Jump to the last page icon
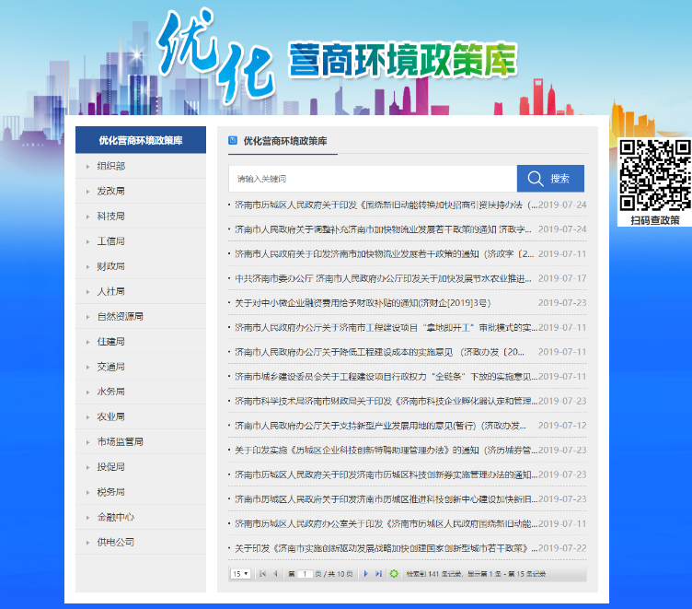The width and height of the screenshot is (692, 609). pyautogui.click(x=378, y=574)
